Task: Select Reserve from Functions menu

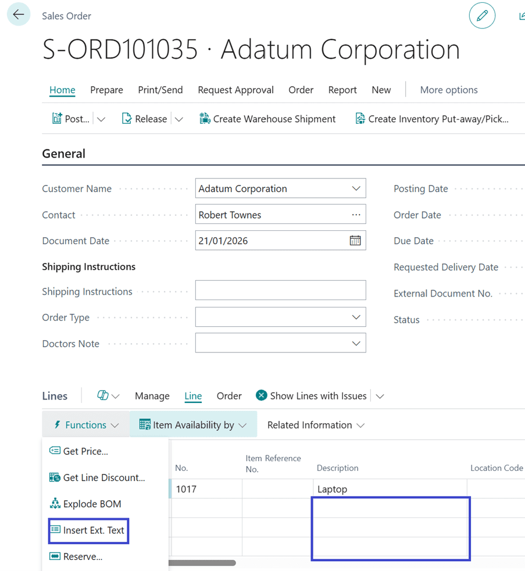Action: click(x=82, y=556)
